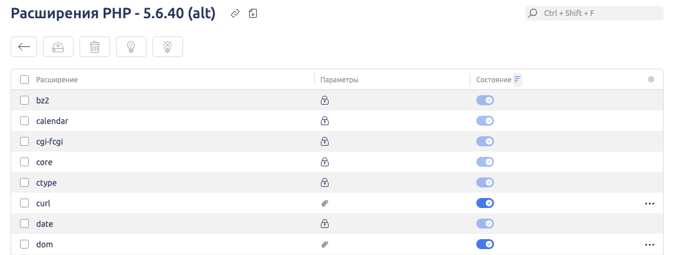The height and width of the screenshot is (255, 673).
Task: Tick the select-all checkbox in header
Action: coord(25,79)
